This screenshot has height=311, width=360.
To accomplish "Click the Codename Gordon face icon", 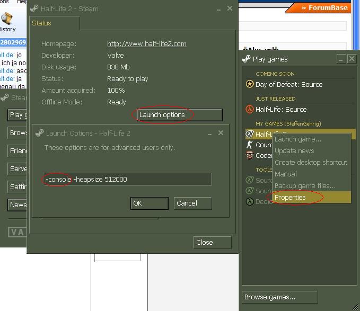I will [250, 155].
